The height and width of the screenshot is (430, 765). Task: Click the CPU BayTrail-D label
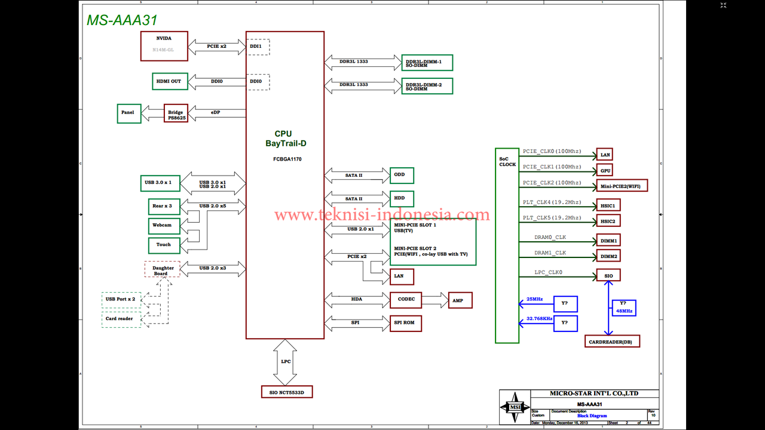[x=286, y=139]
